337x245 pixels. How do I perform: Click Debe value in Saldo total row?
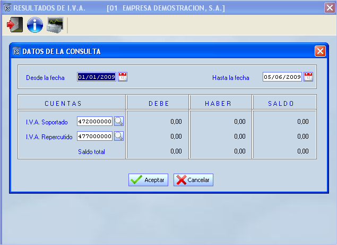click(176, 151)
